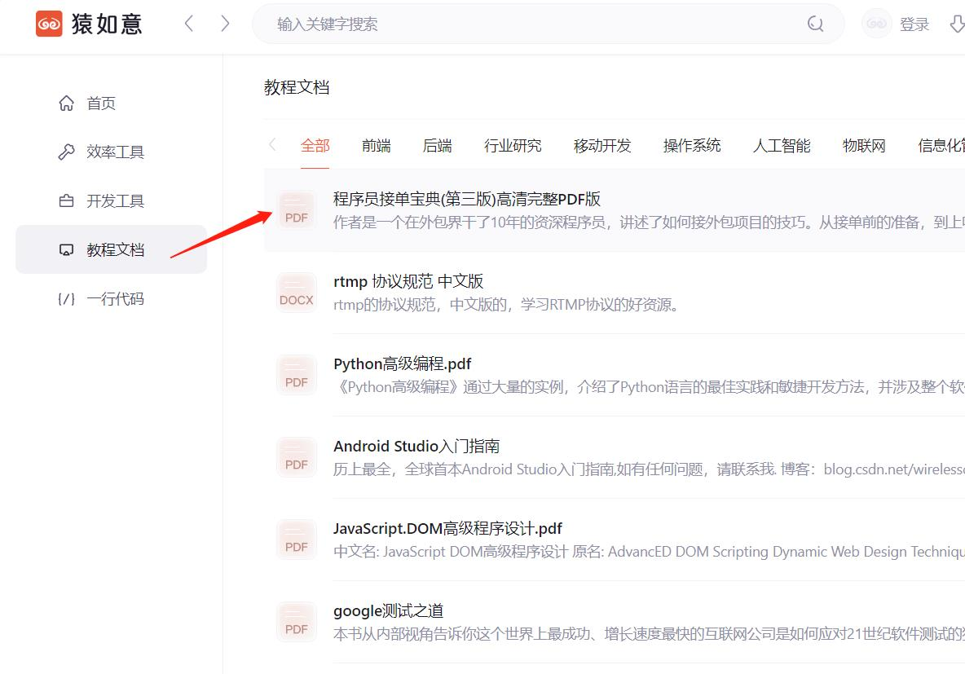Open the 开发工具 sidebar item
This screenshot has width=965, height=674.
tap(111, 200)
